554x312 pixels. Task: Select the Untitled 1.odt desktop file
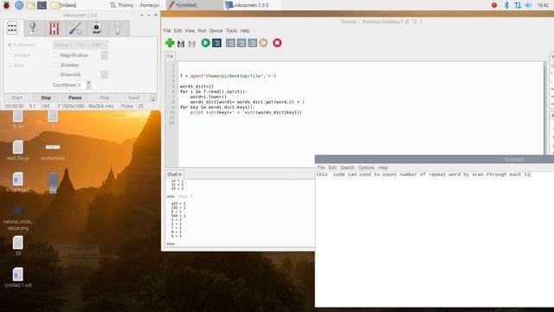pyautogui.click(x=18, y=277)
